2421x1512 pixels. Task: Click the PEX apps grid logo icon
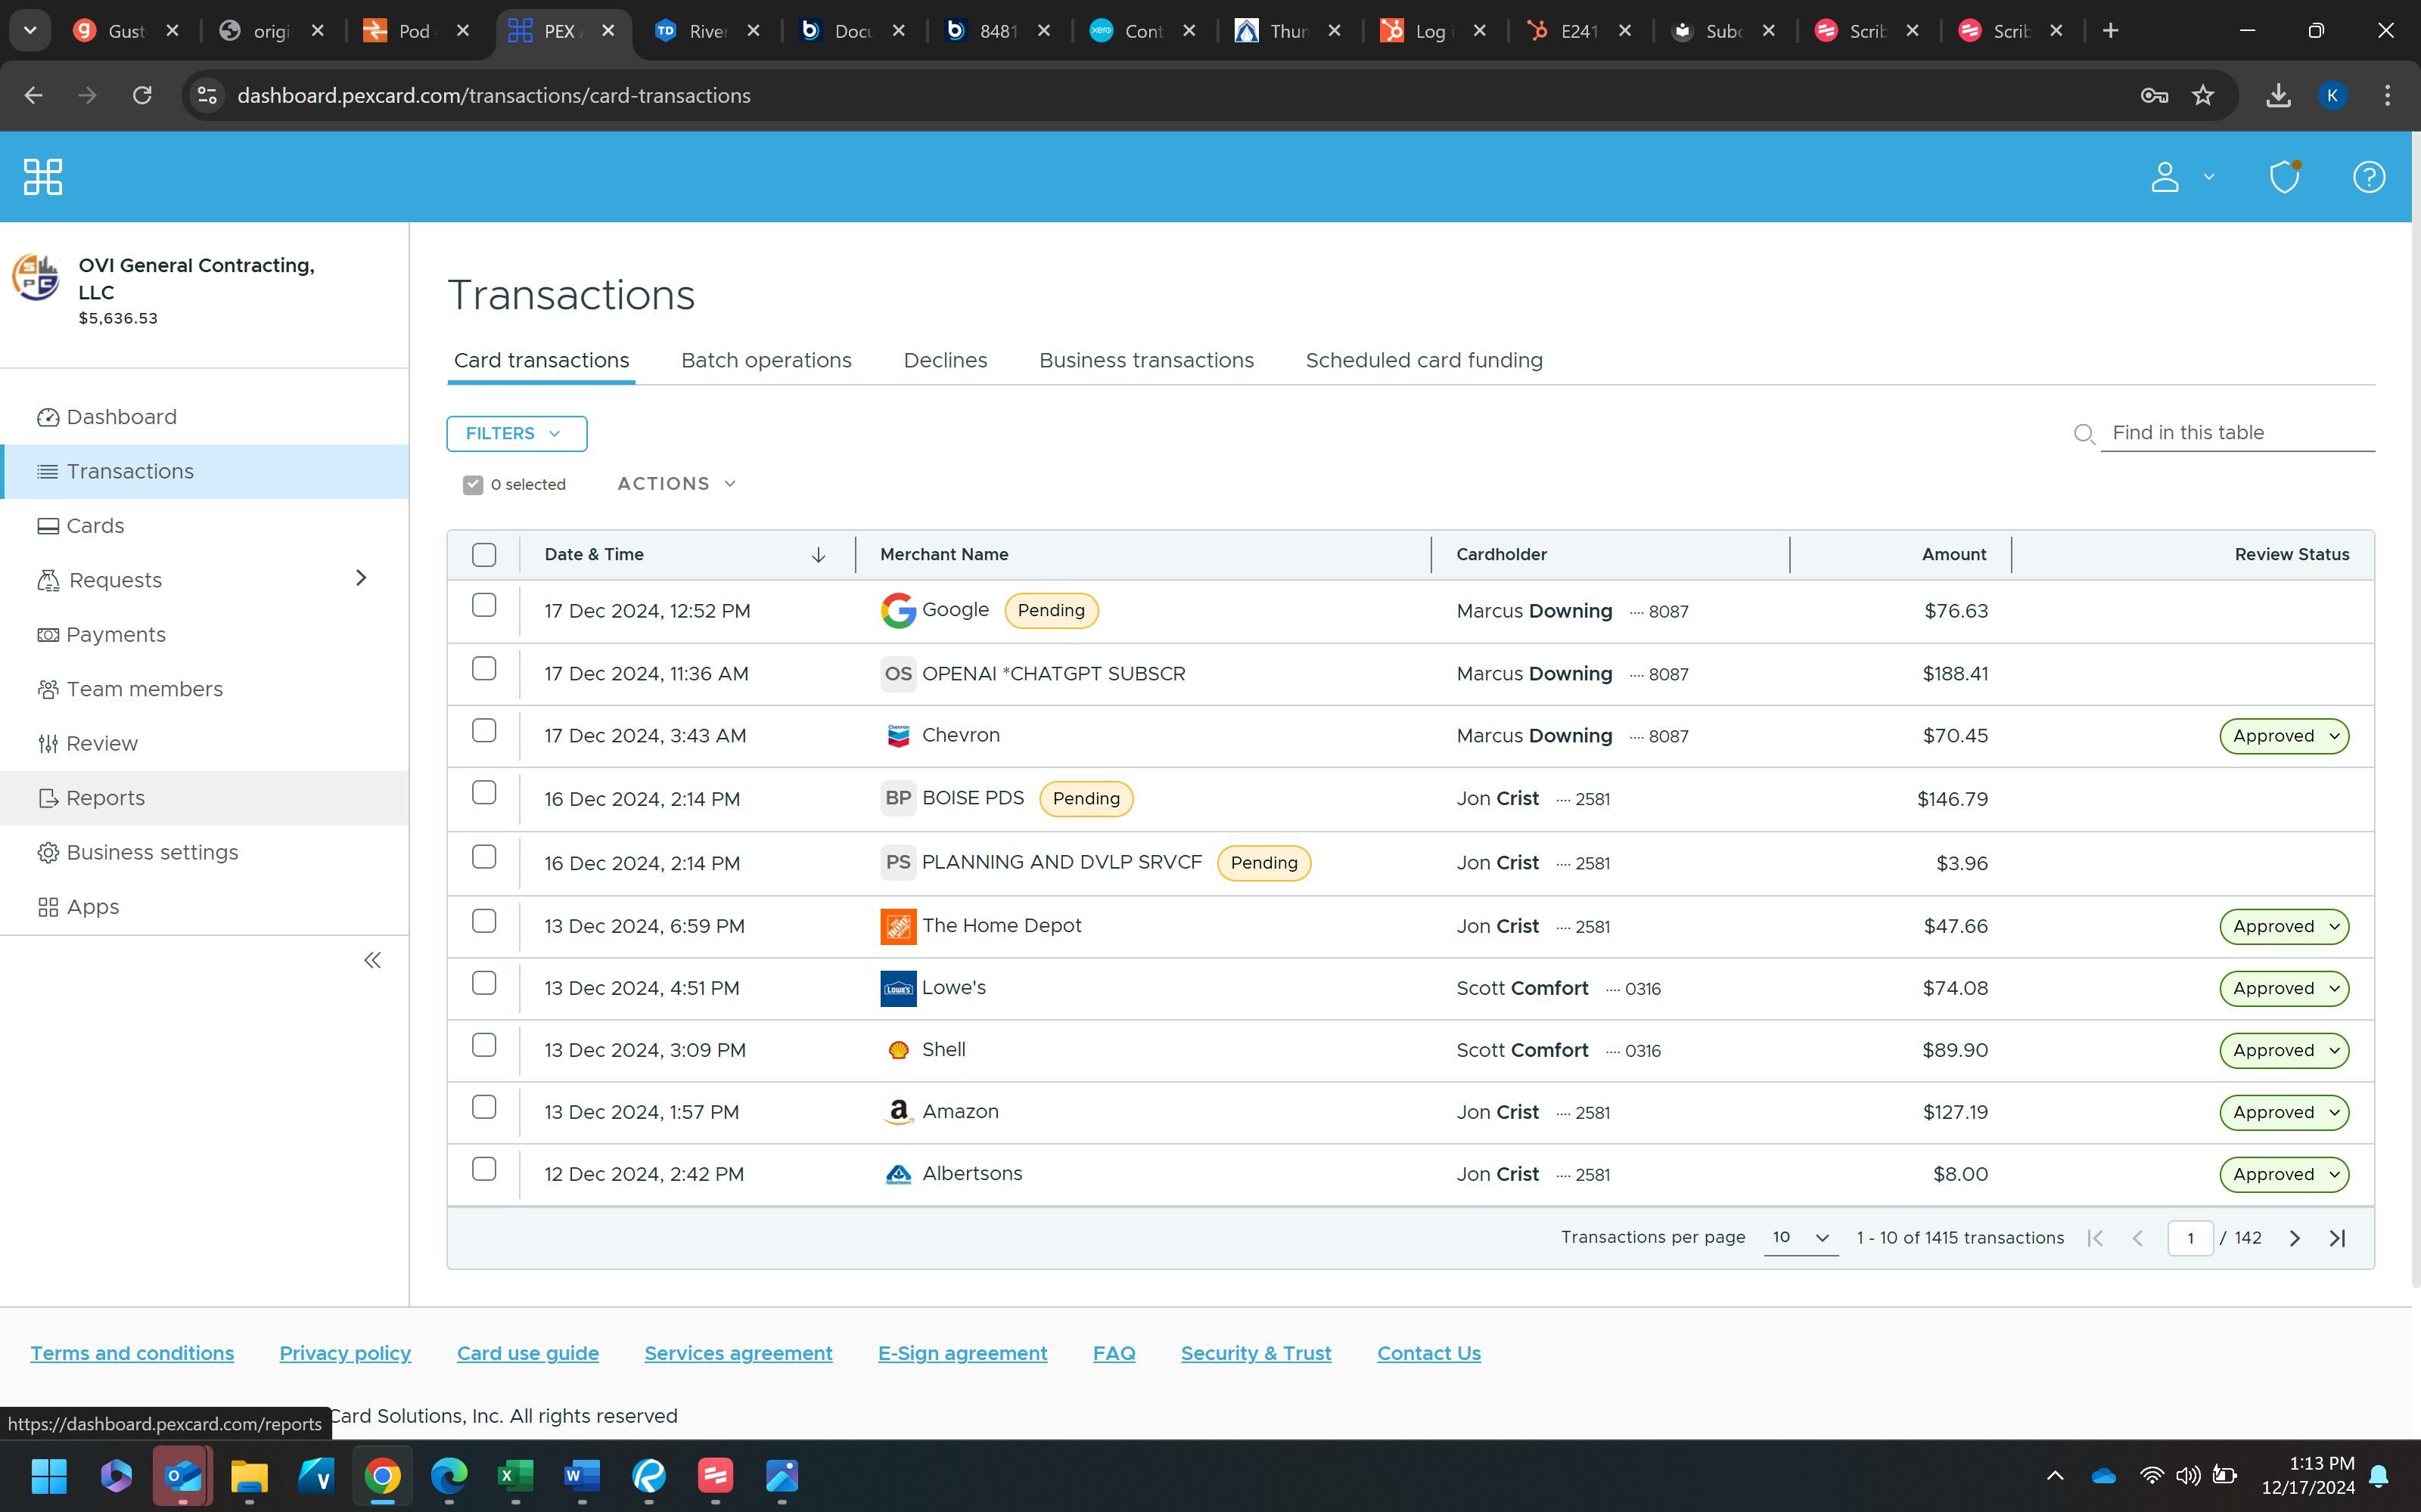[42, 177]
